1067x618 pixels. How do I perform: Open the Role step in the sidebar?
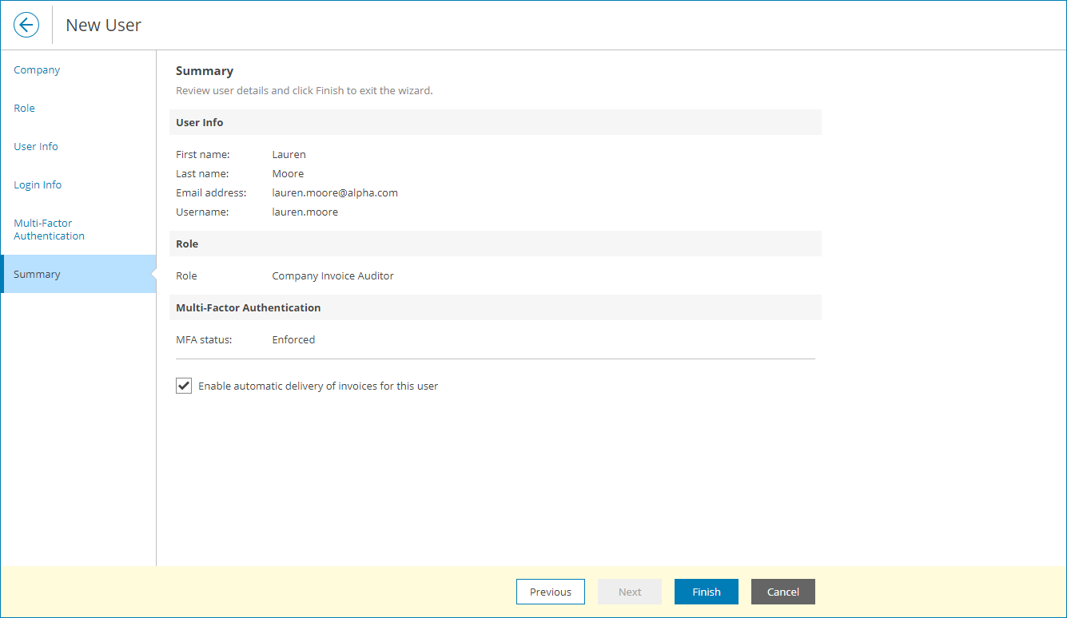coord(24,108)
